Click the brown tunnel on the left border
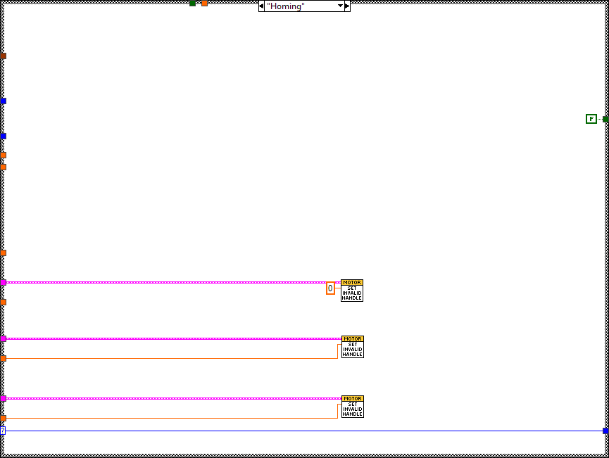Viewport: 609px width, 458px height. point(3,56)
